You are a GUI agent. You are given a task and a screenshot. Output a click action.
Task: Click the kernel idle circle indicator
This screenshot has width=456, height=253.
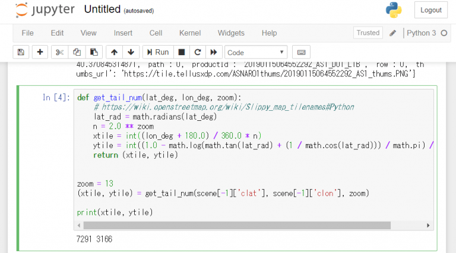444,33
